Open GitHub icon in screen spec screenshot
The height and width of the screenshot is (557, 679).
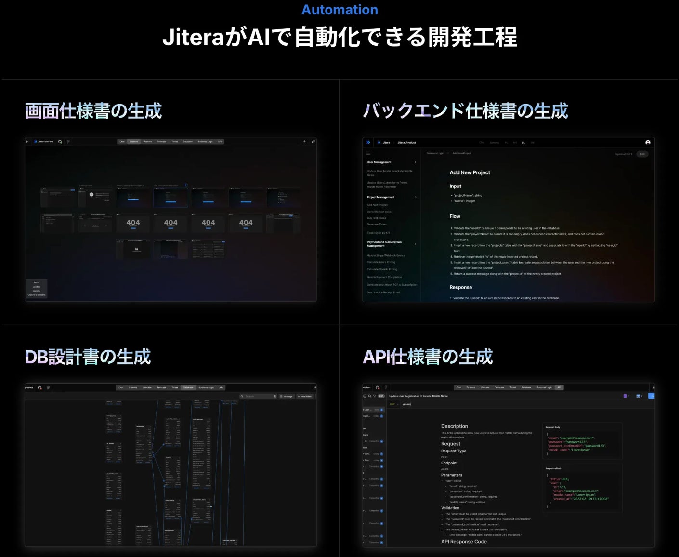[x=60, y=142]
